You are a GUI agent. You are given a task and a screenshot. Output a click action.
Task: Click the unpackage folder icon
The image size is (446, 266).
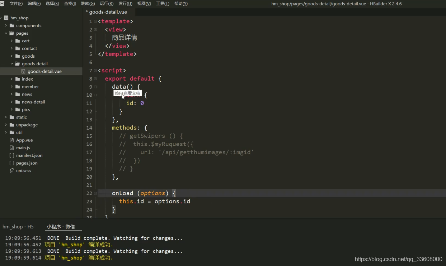coord(12,125)
